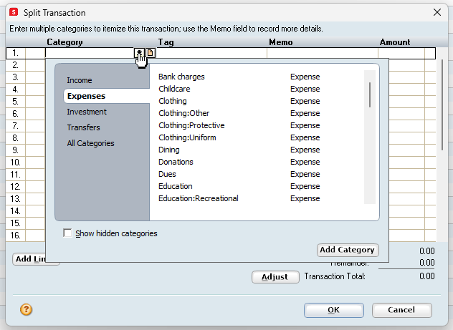
Task: Choose the Clothing:Uniform category
Action: [x=187, y=137]
